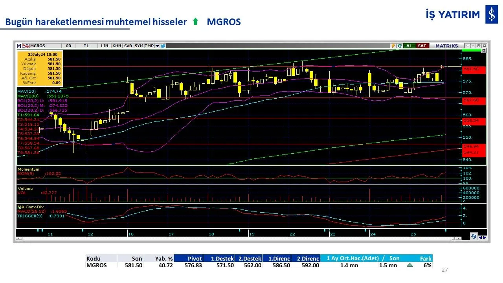Image resolution: width=503 pixels, height=283 pixels.
Task: Toggle the LIN scale button
Action: tap(105, 46)
